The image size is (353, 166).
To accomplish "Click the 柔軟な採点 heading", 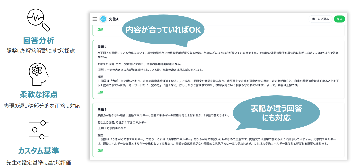I will tap(39, 94).
